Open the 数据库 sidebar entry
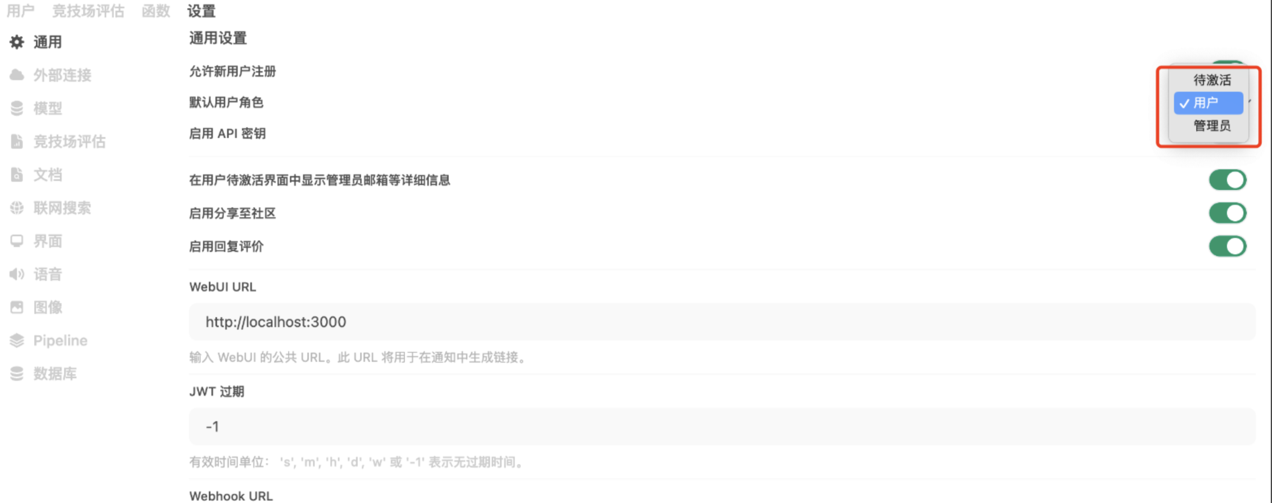Viewport: 1272px width, 503px height. pos(43,374)
